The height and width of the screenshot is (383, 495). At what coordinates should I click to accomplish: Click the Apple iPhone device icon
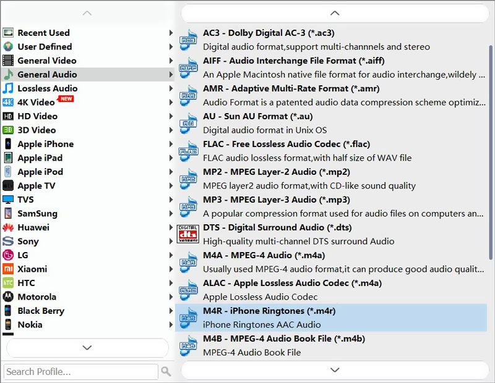[8, 144]
